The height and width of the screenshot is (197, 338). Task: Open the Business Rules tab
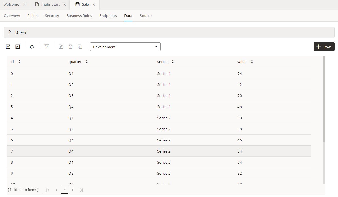click(79, 16)
